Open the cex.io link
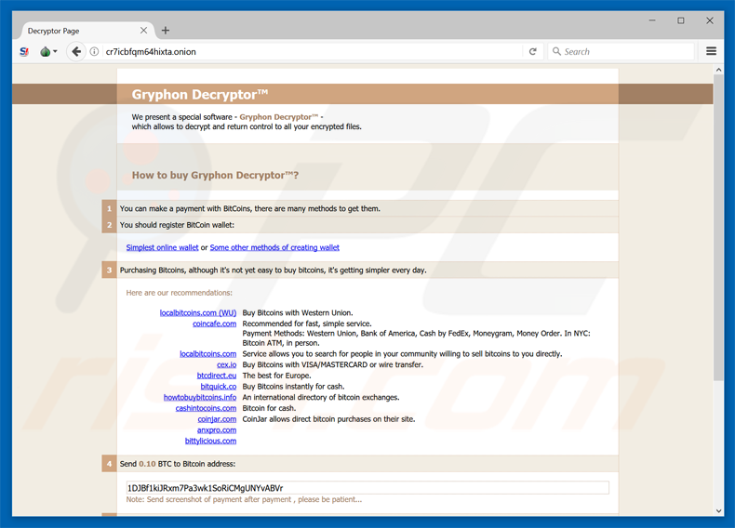The width and height of the screenshot is (735, 528). (x=226, y=364)
